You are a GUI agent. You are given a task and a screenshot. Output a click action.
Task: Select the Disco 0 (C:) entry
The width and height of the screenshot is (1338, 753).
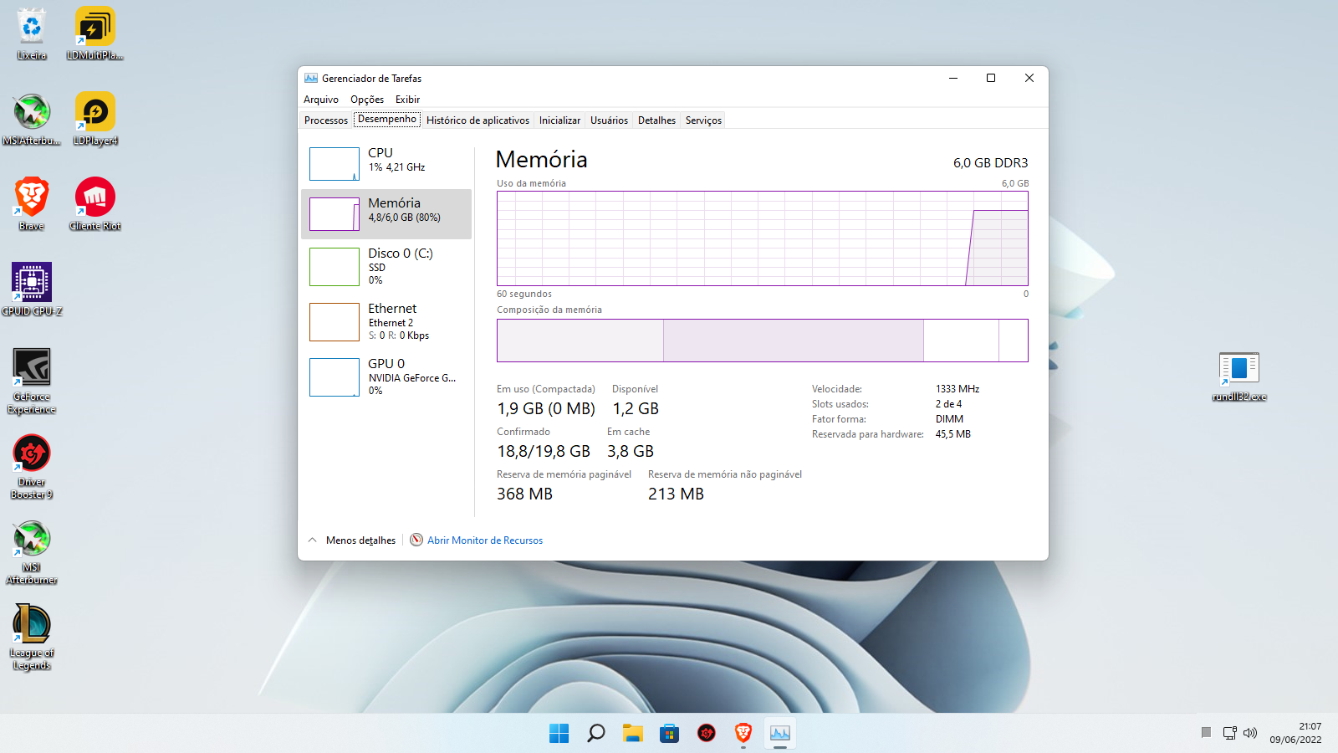pos(386,266)
